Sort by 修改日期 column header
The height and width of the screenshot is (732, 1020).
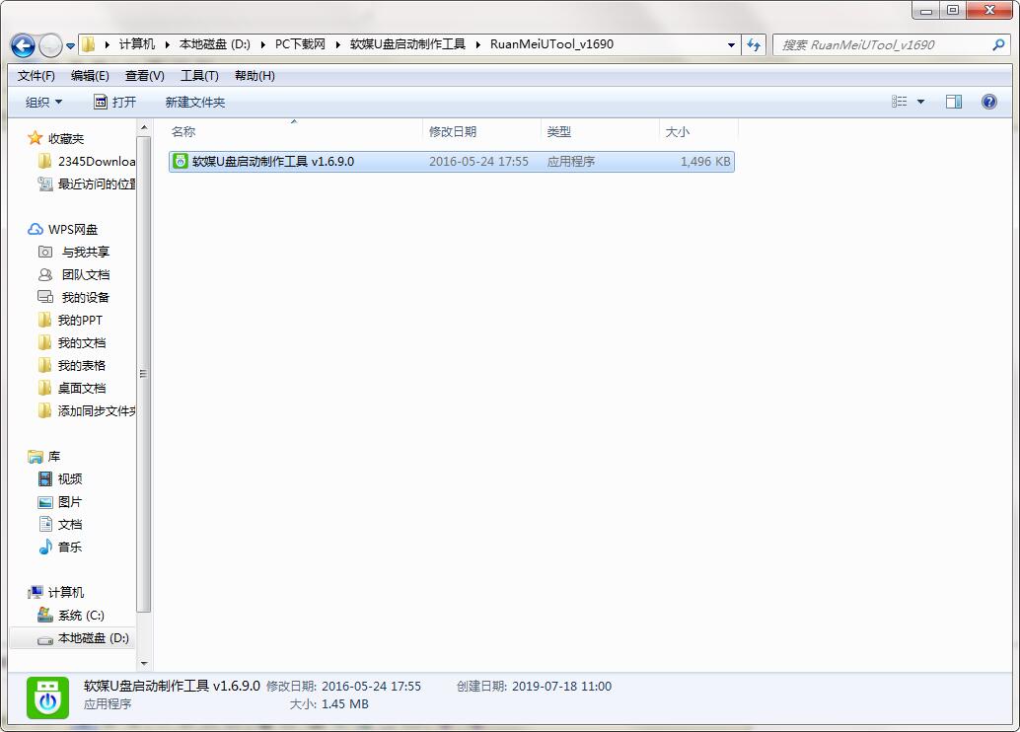(481, 131)
